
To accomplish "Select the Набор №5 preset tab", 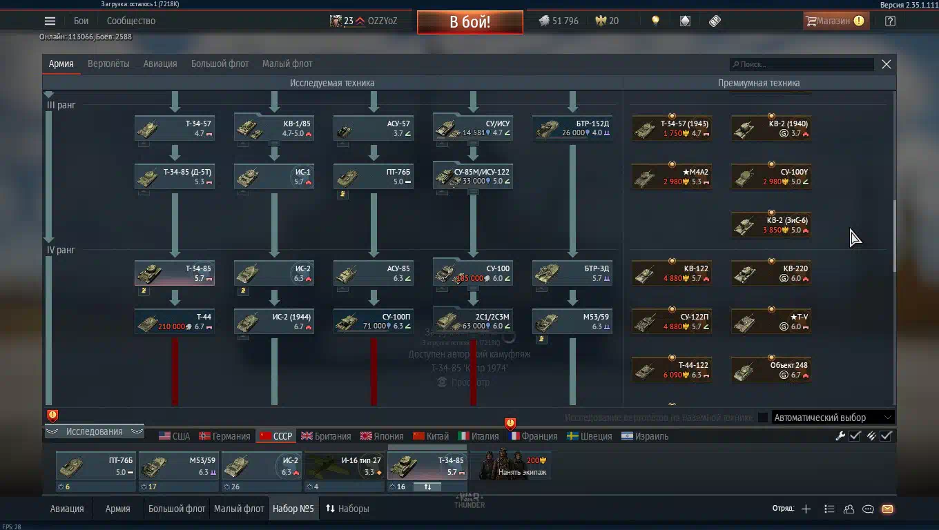I will (x=293, y=509).
